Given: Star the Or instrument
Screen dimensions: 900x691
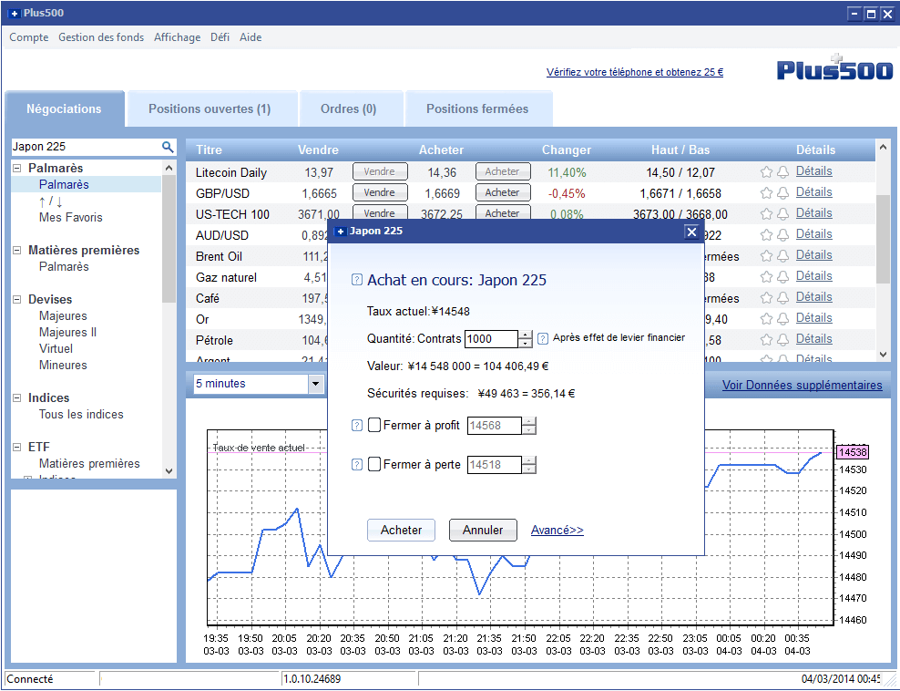Looking at the screenshot, I should [766, 319].
